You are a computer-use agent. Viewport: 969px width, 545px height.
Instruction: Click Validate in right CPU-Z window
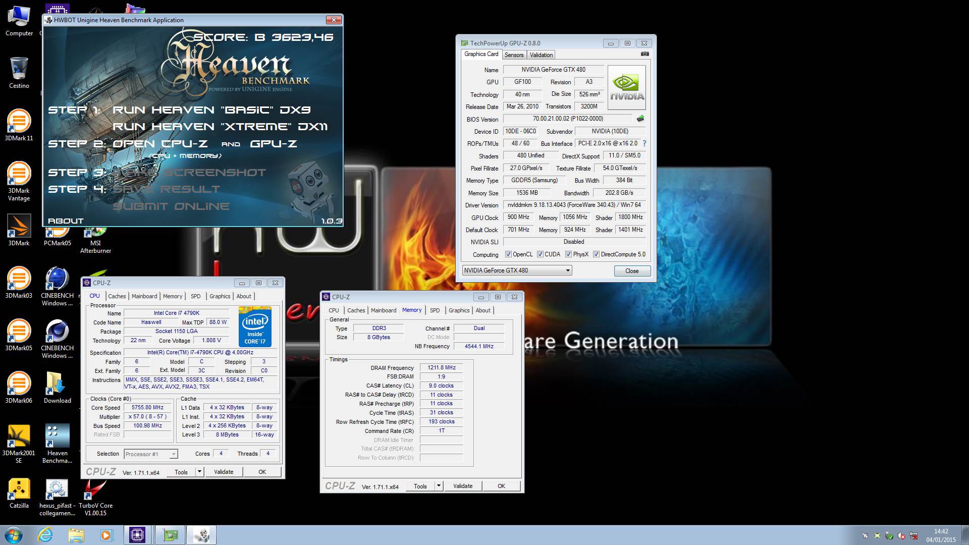[463, 486]
